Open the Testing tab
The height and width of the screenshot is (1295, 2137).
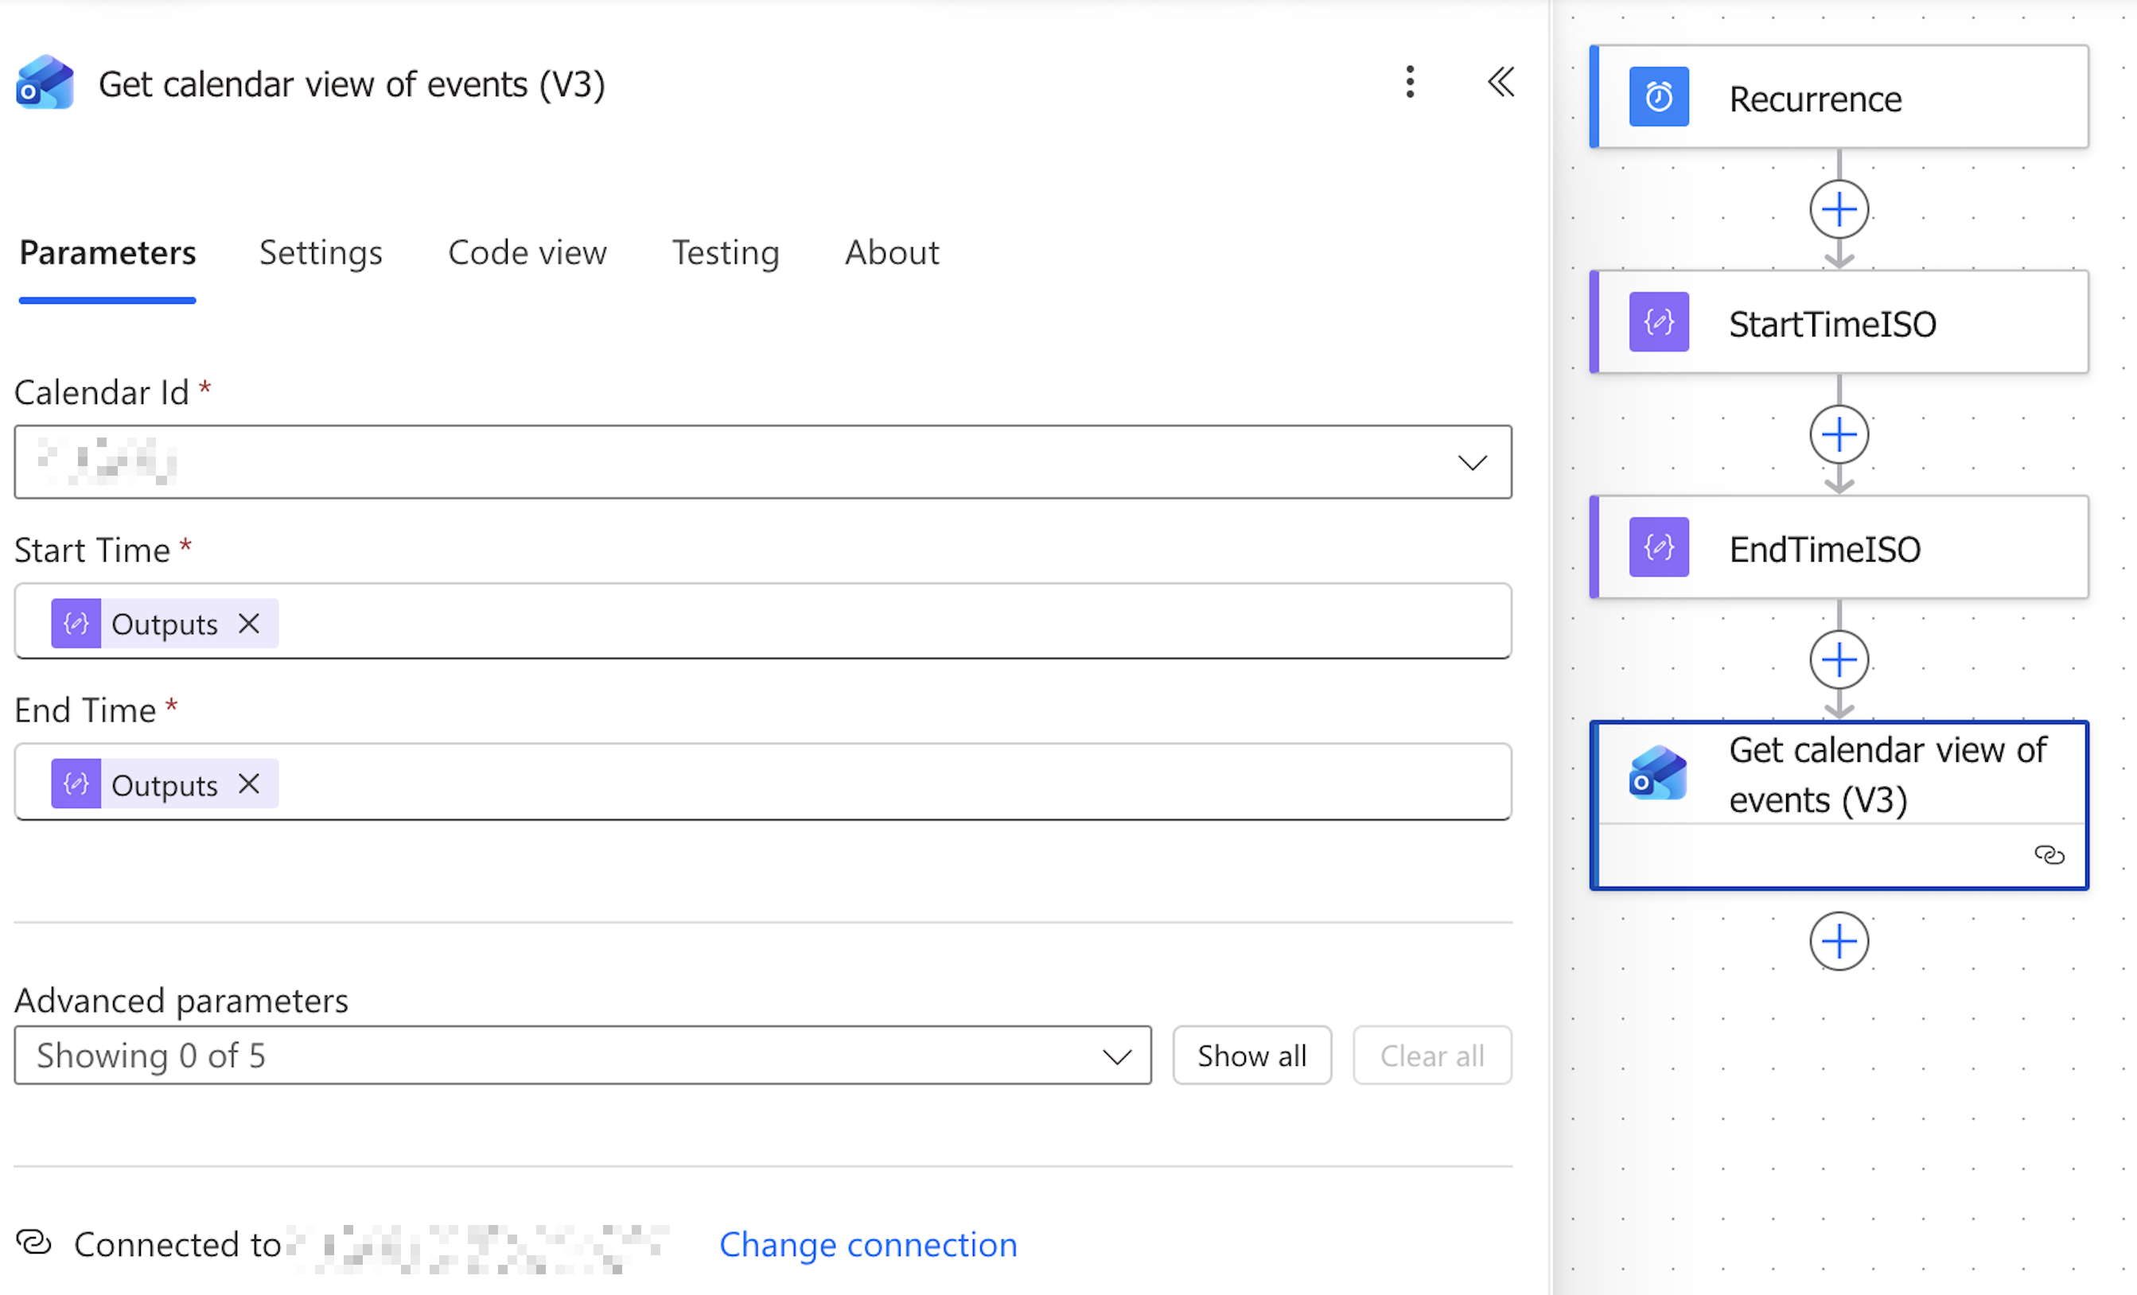(x=726, y=253)
